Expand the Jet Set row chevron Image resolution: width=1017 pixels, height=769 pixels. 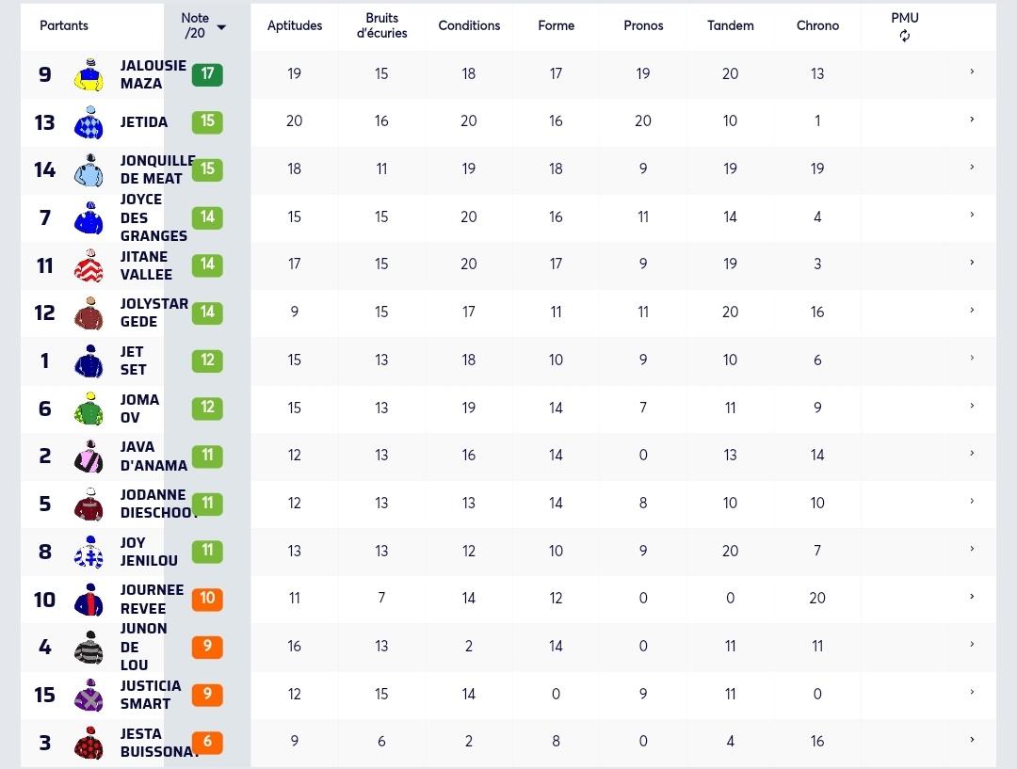[x=972, y=358]
